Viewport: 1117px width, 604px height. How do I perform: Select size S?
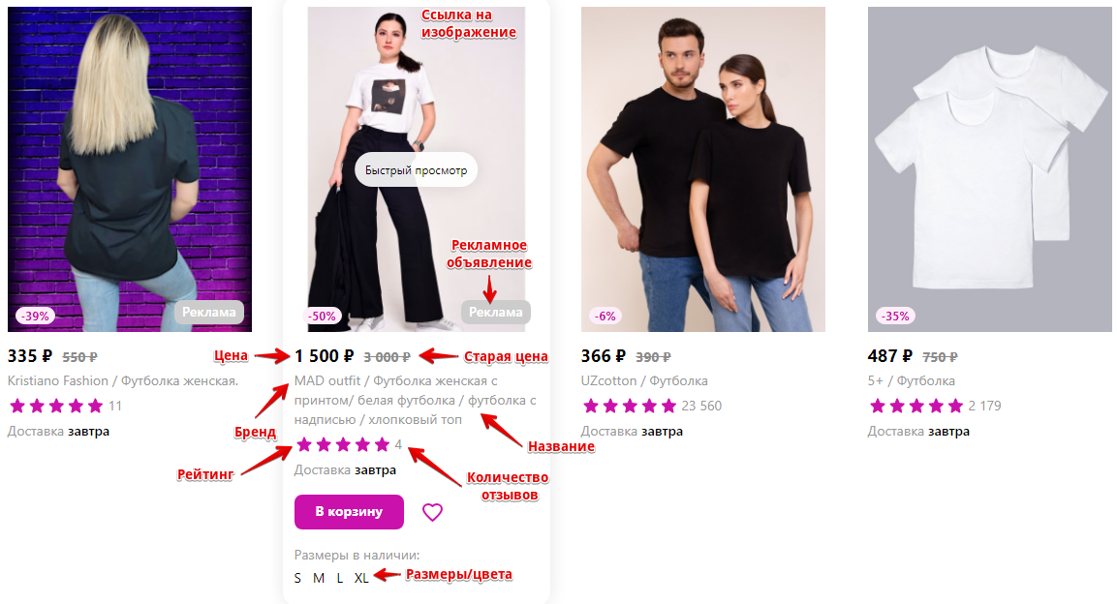[297, 578]
